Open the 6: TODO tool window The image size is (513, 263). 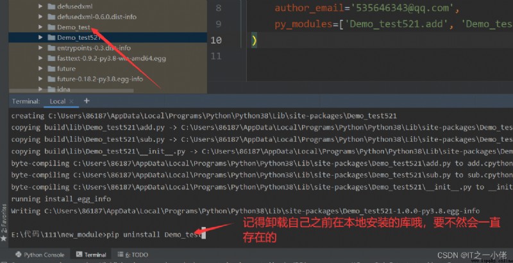(x=133, y=255)
